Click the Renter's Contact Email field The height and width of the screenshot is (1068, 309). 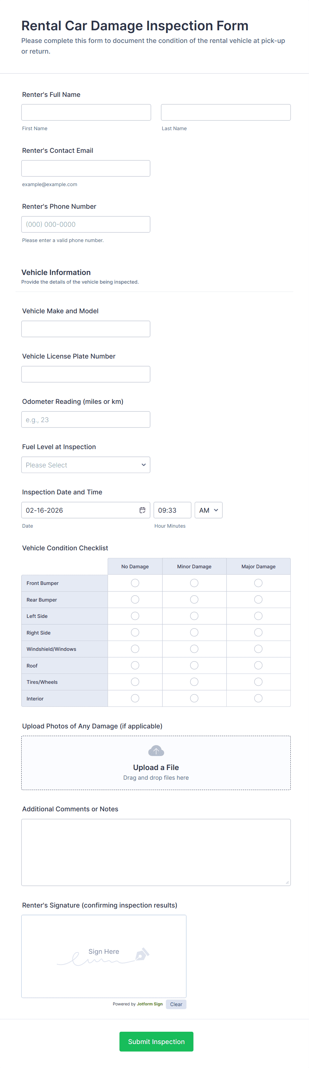pos(86,168)
